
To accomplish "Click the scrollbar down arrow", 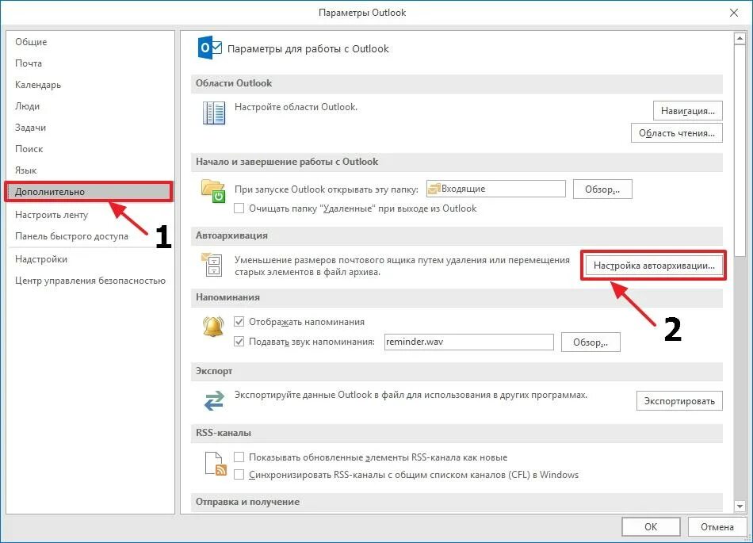I will pos(740,506).
